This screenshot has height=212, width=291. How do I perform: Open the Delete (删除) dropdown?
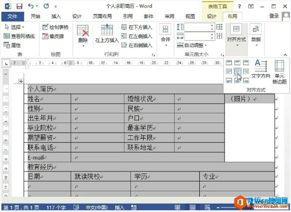click(83, 36)
